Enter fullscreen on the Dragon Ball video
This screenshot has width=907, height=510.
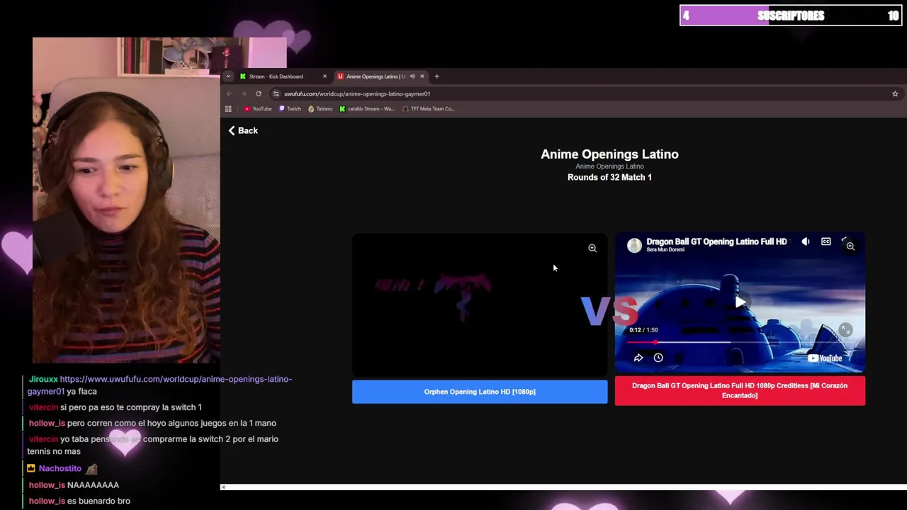845,330
